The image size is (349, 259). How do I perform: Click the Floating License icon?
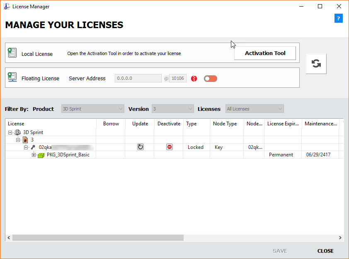12,78
